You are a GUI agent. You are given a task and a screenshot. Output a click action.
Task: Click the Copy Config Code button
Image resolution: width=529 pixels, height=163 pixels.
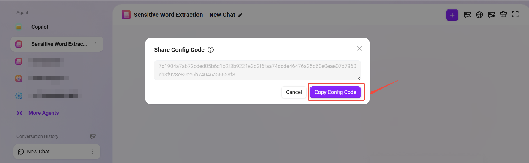(335, 92)
